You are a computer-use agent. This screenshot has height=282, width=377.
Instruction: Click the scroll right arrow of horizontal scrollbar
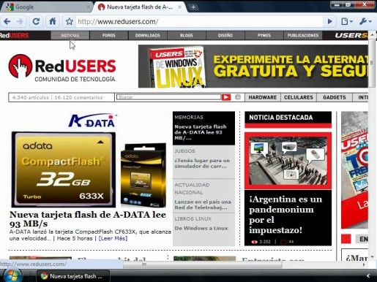coord(364,264)
